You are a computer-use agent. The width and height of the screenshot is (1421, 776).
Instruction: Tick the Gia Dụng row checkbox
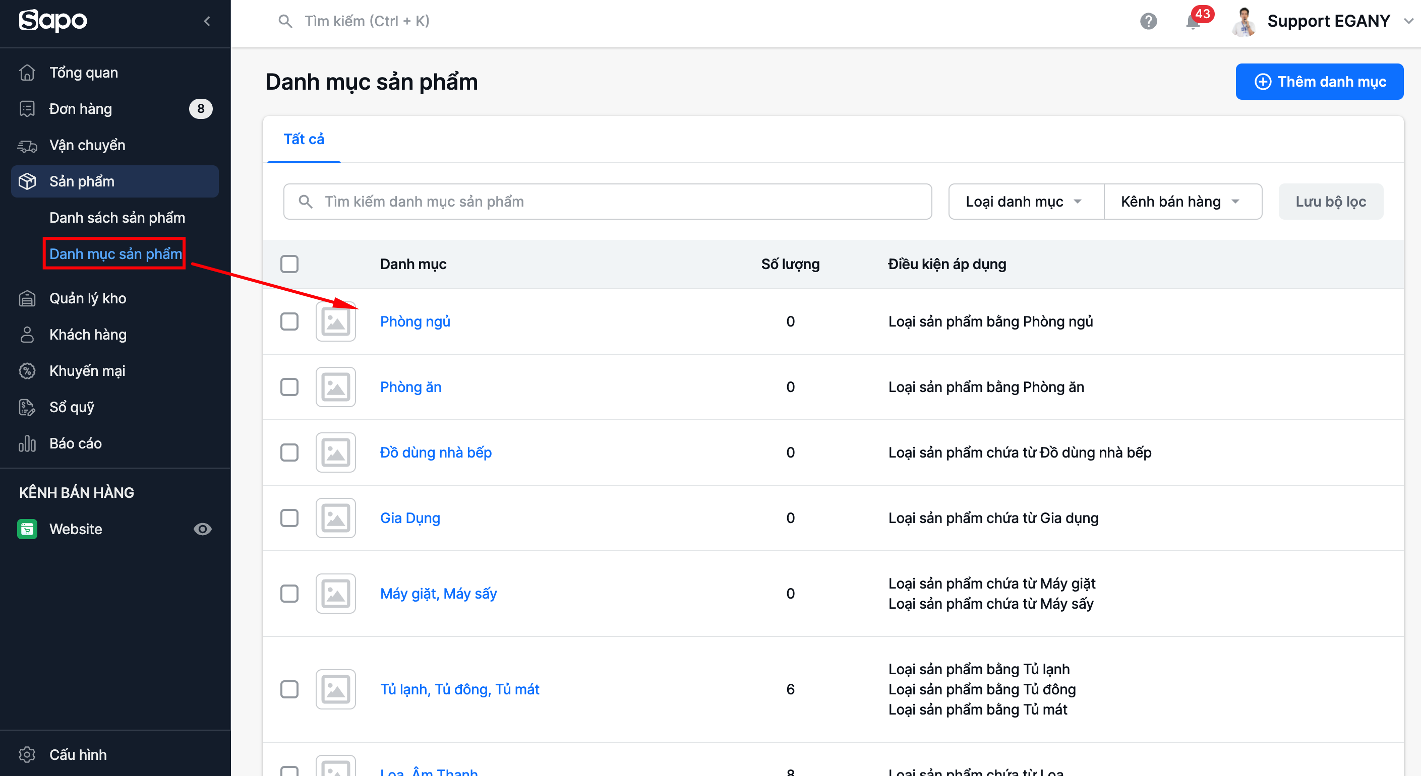(x=289, y=518)
